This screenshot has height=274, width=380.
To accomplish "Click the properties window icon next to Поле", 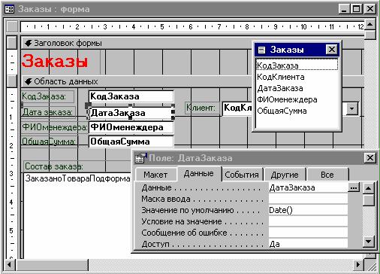I will click(141, 158).
